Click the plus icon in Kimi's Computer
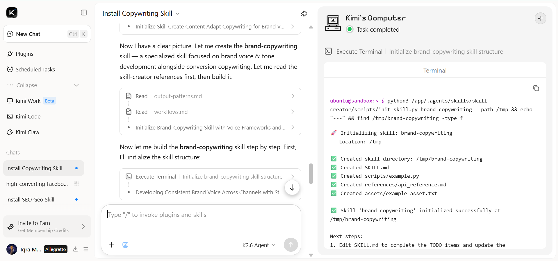 coord(540,18)
